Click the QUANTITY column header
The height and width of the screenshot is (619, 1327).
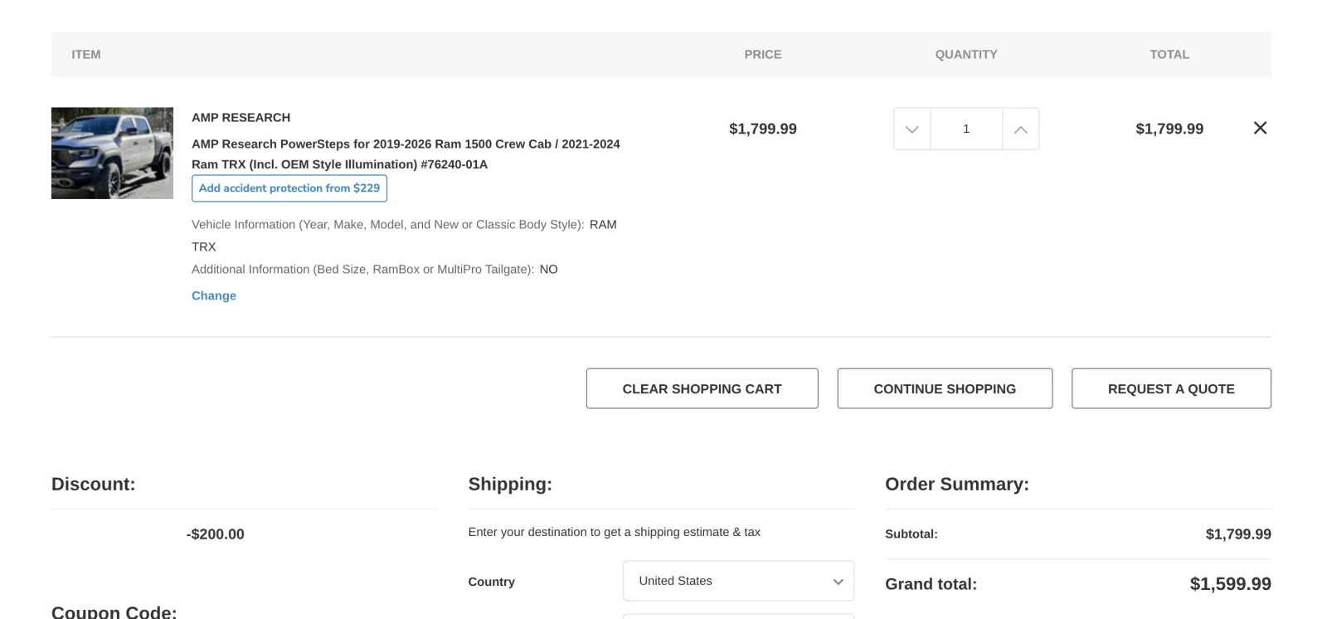click(x=966, y=54)
